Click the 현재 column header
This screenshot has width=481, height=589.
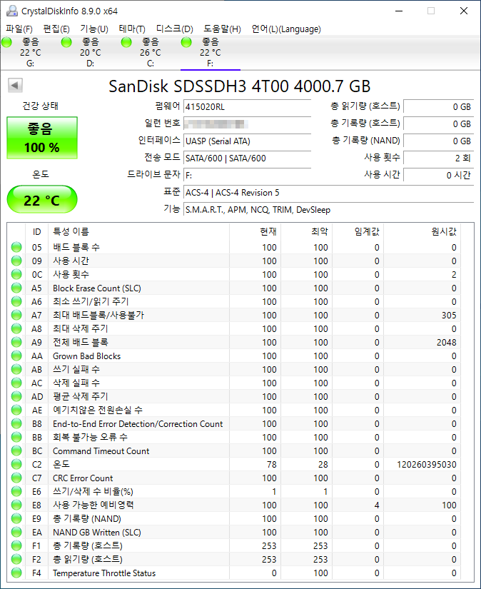click(255, 232)
